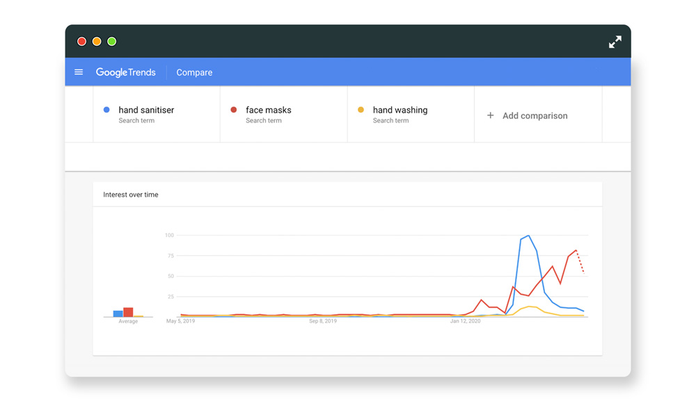The width and height of the screenshot is (696, 399).
Task: Select the hand sanitiser search term
Action: tap(146, 110)
